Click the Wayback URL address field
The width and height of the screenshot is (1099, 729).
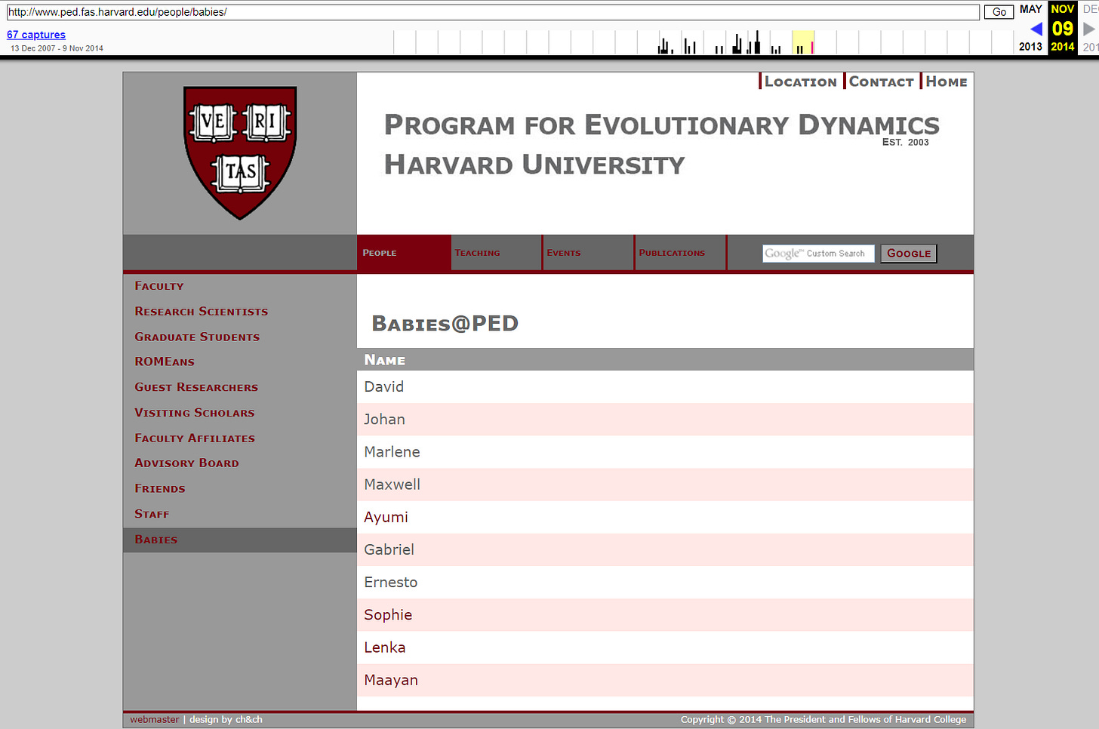click(493, 12)
